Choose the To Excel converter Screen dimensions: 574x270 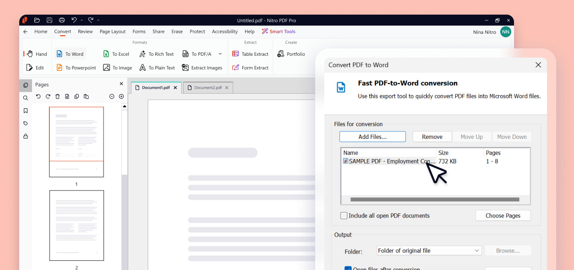point(116,54)
